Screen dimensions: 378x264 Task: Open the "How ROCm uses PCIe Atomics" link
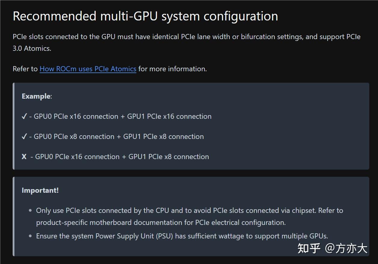coord(88,69)
